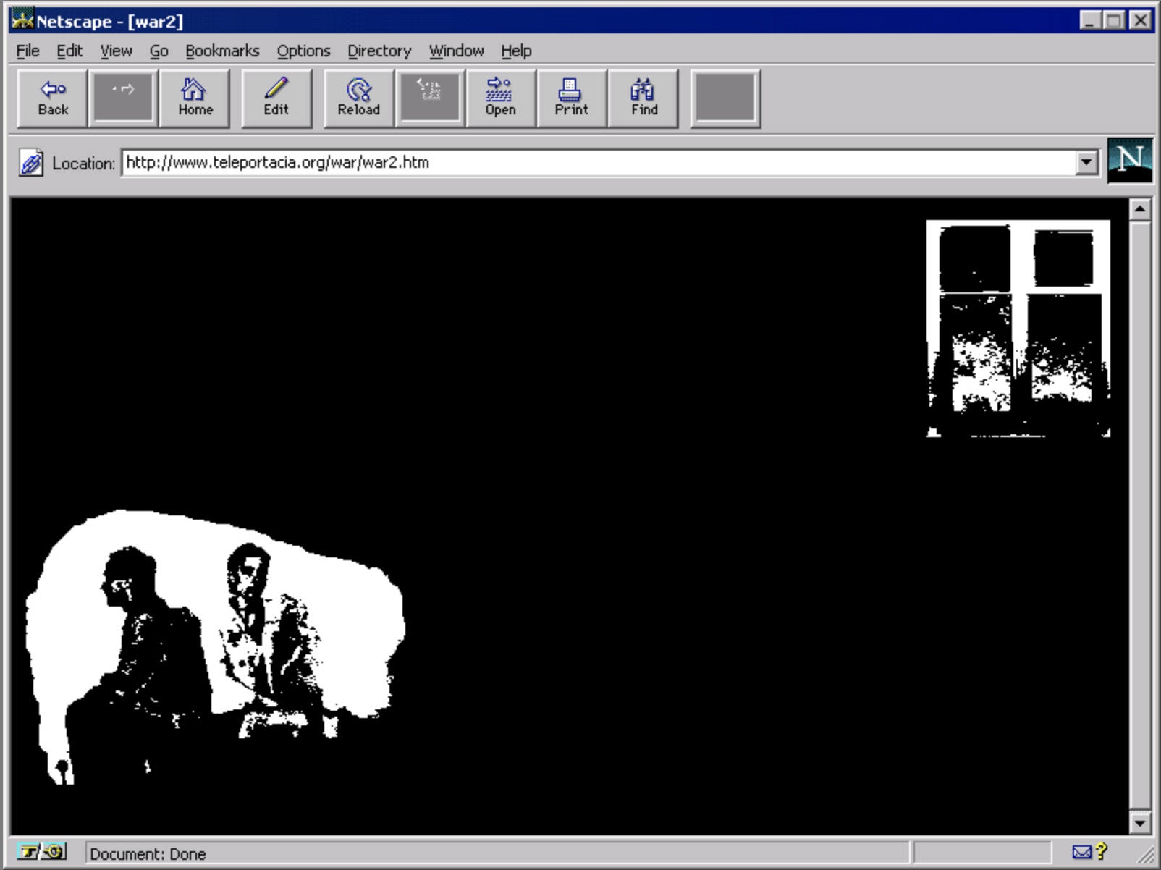This screenshot has width=1161, height=870.
Task: Open the page in Edit mode
Action: click(x=276, y=99)
